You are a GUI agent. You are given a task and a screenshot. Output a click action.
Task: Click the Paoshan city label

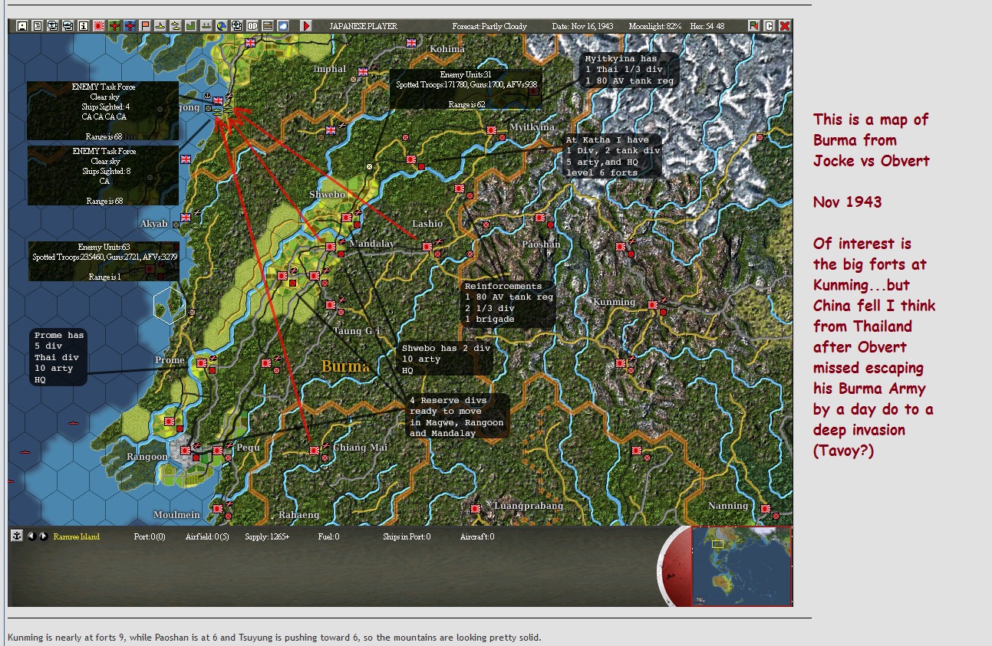point(541,244)
